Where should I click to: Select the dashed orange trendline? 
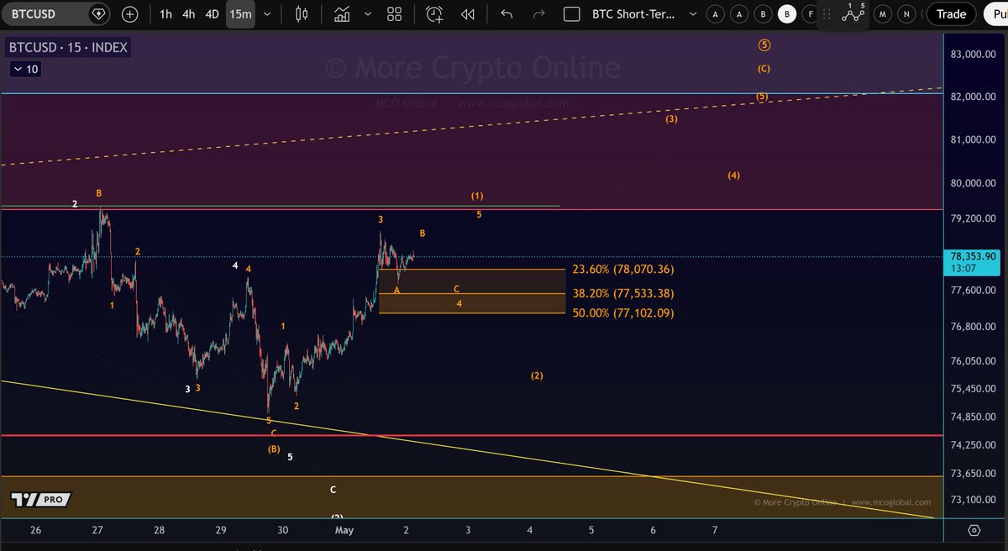tap(470, 127)
